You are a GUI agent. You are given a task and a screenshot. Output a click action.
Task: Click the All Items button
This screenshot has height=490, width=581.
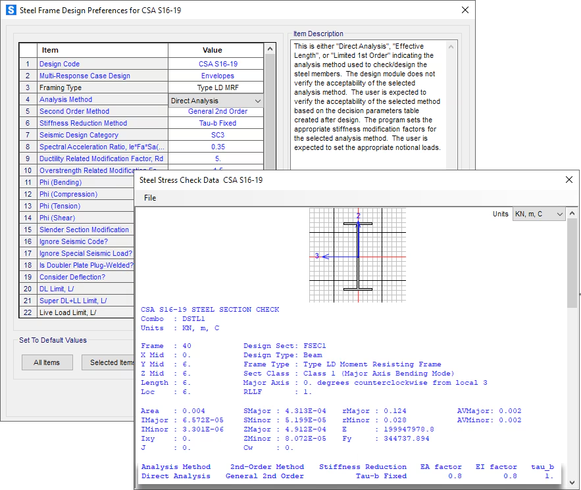click(46, 362)
